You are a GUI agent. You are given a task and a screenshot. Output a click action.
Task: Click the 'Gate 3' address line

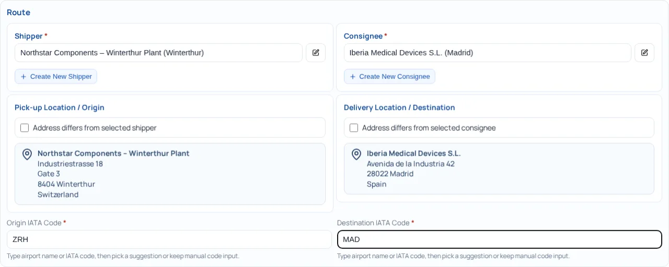(49, 174)
